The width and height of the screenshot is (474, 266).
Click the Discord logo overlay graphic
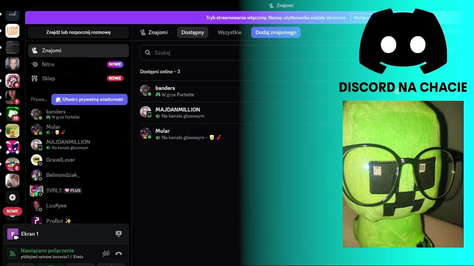click(x=403, y=41)
